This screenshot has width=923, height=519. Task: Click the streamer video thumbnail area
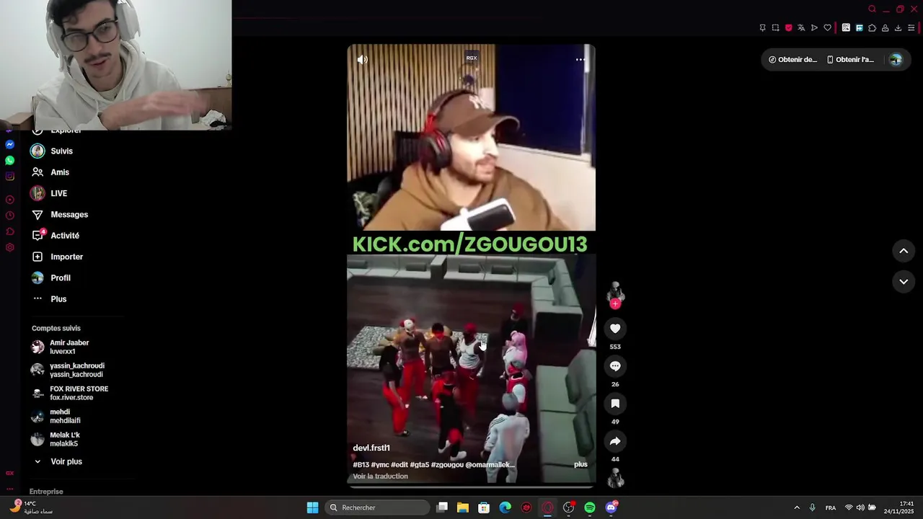click(472, 137)
